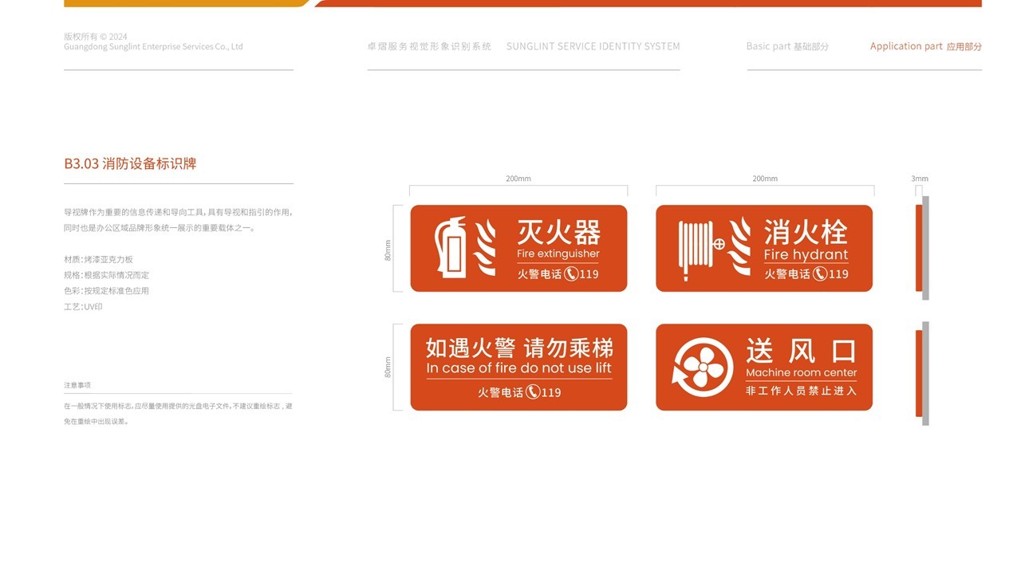Screen dimensions: 1021x574
Task: Select the 消火栓 Fire hydrant sign panel
Action: point(764,247)
